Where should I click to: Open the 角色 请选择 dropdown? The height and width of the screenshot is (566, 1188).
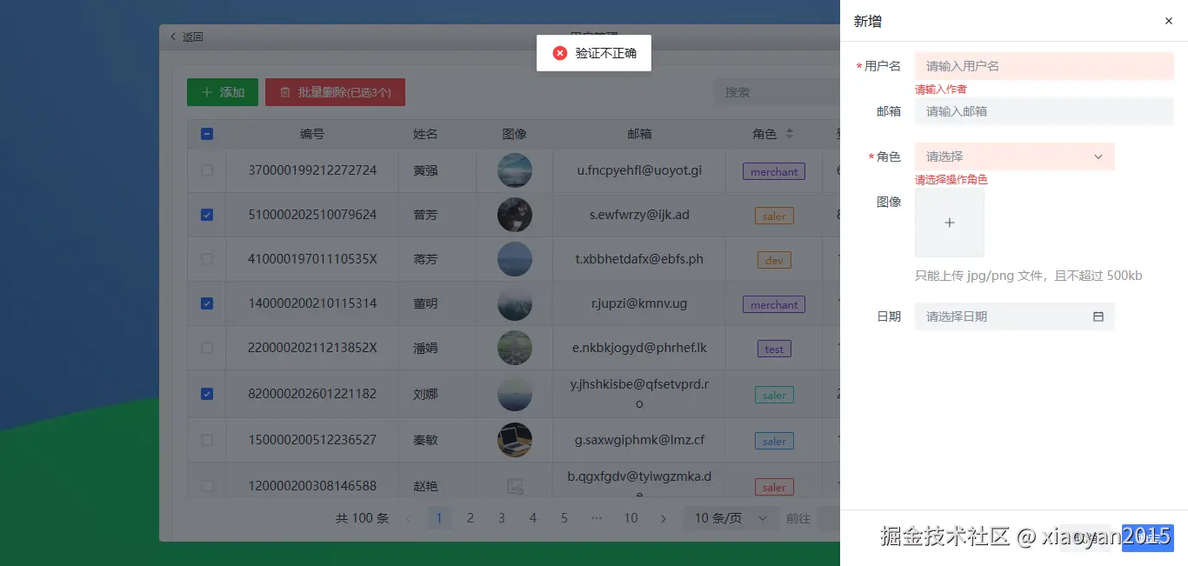pos(1014,156)
